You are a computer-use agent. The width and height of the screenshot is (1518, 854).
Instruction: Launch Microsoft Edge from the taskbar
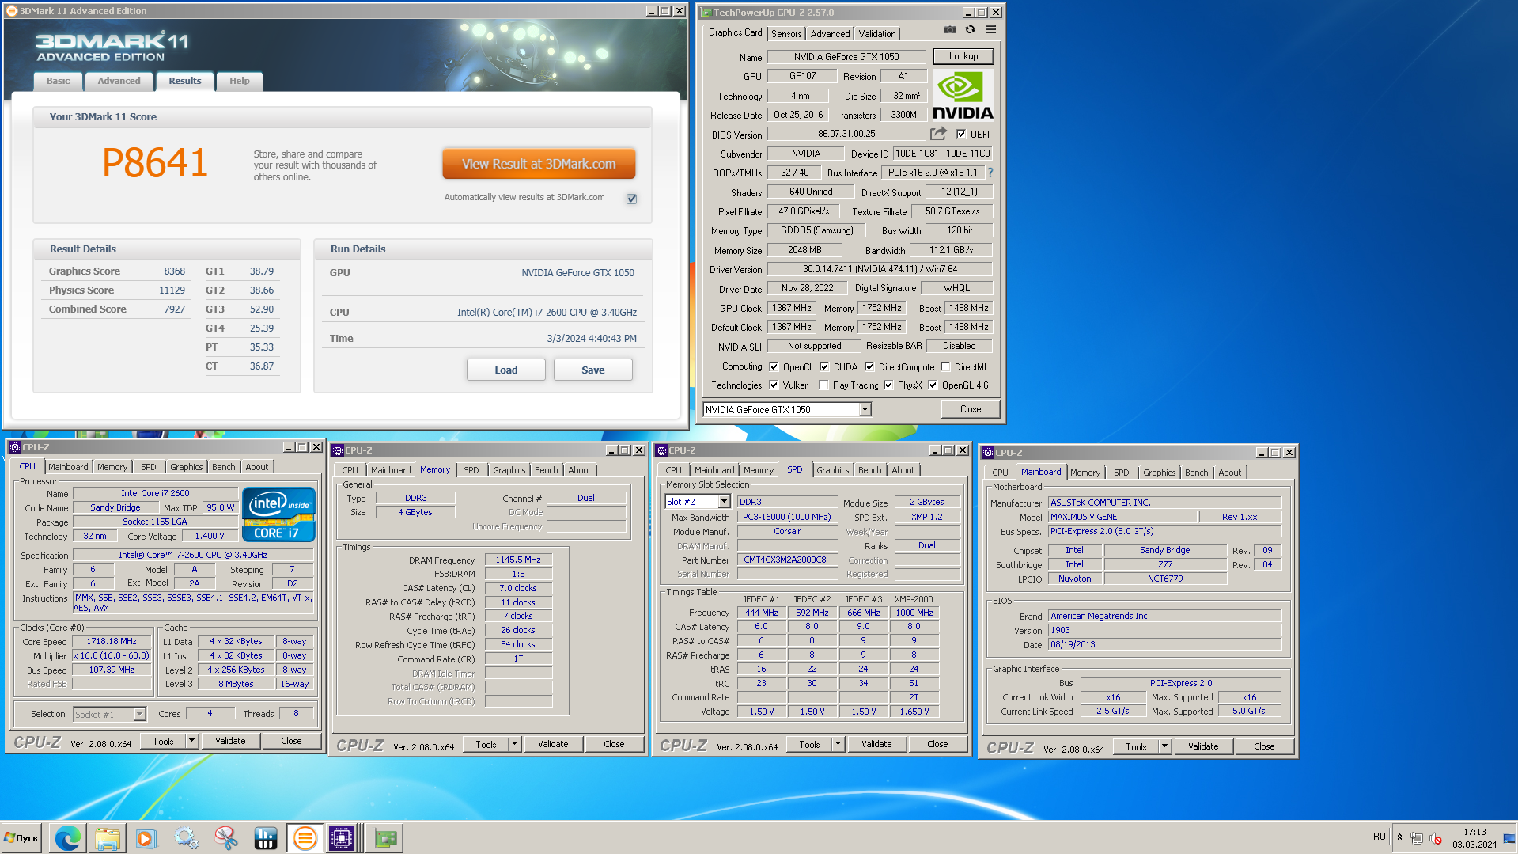pyautogui.click(x=67, y=838)
